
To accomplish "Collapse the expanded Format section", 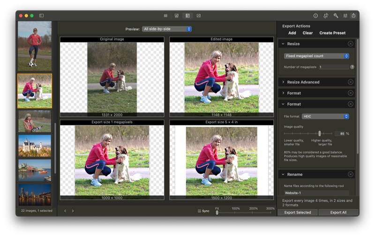I will pos(283,104).
